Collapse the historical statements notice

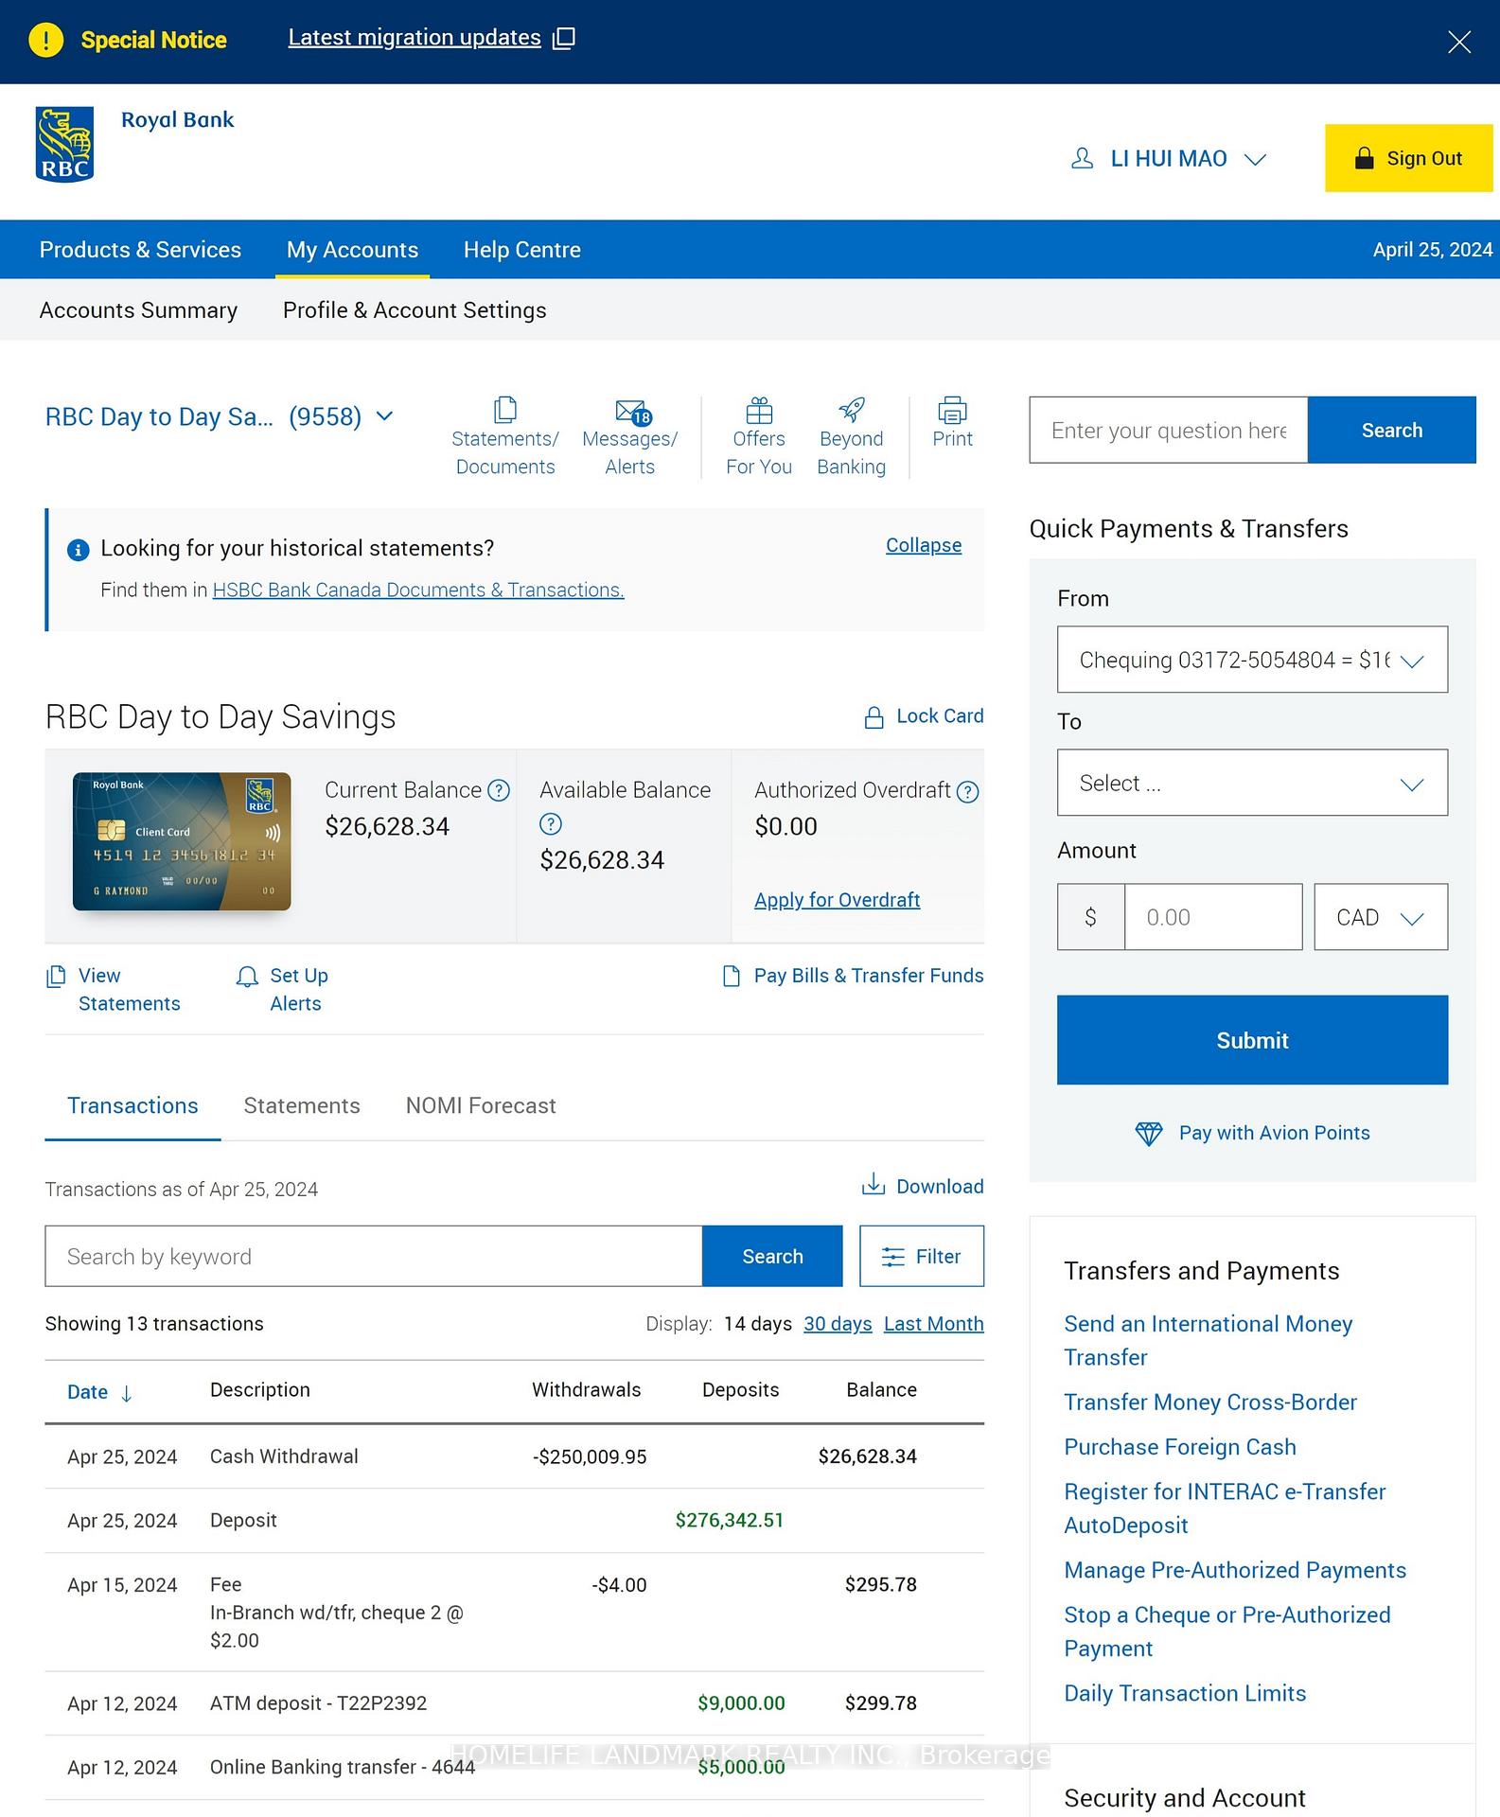pyautogui.click(x=924, y=545)
